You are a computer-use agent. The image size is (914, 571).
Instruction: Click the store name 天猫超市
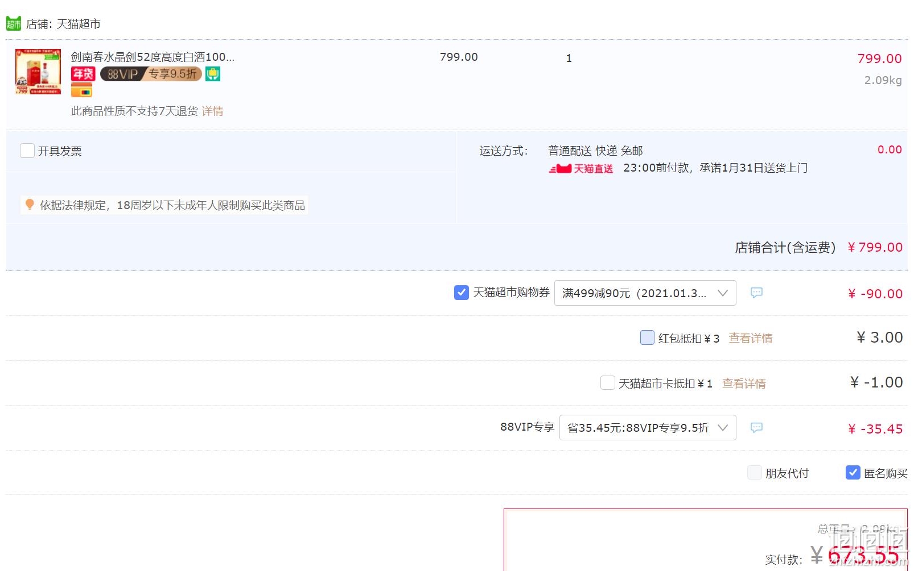pos(79,24)
